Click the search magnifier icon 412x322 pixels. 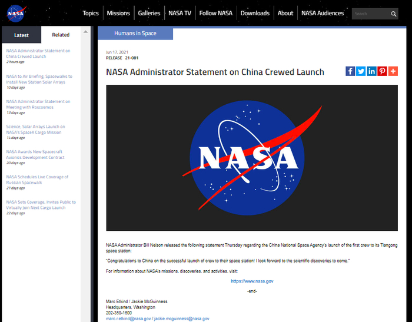tap(394, 14)
